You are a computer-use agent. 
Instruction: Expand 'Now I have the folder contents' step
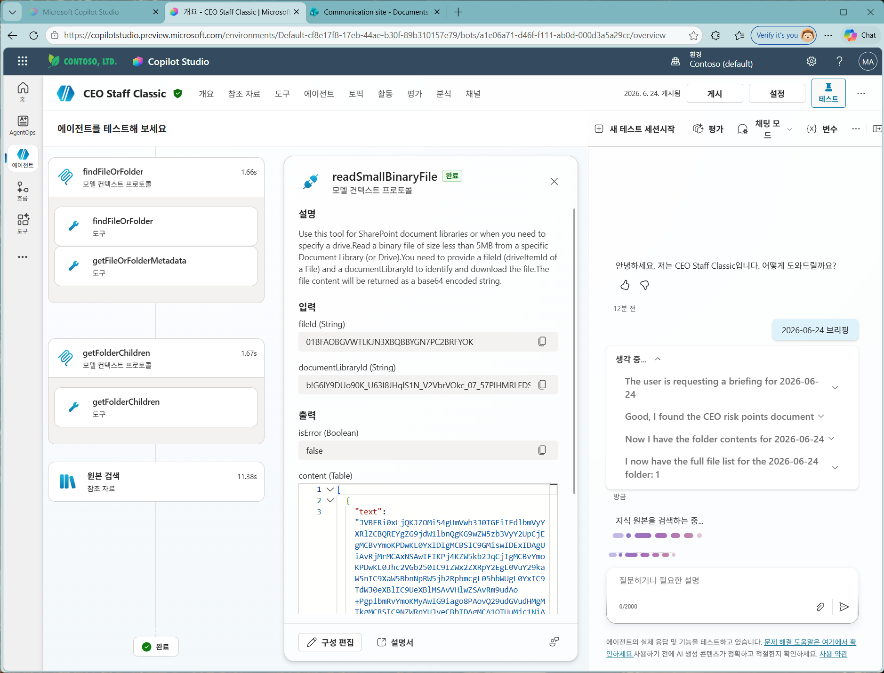click(x=831, y=439)
